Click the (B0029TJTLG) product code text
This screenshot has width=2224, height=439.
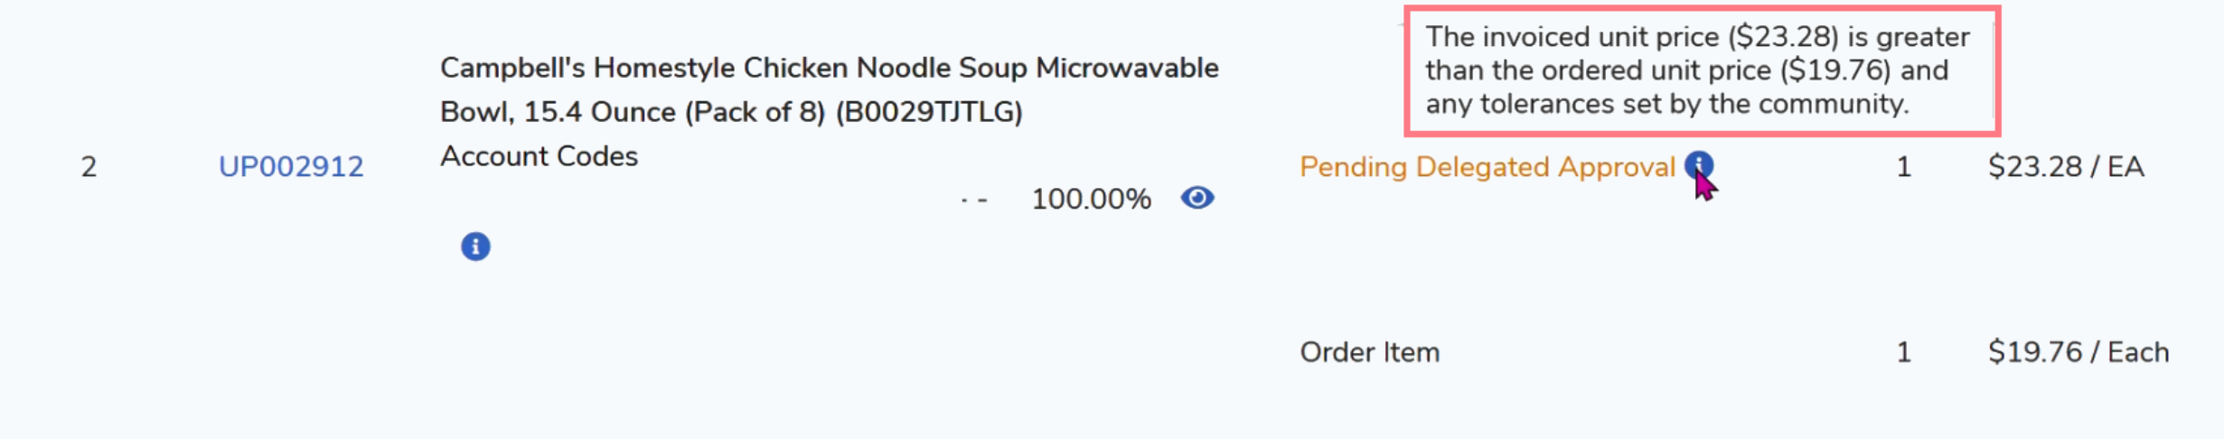pyautogui.click(x=928, y=113)
